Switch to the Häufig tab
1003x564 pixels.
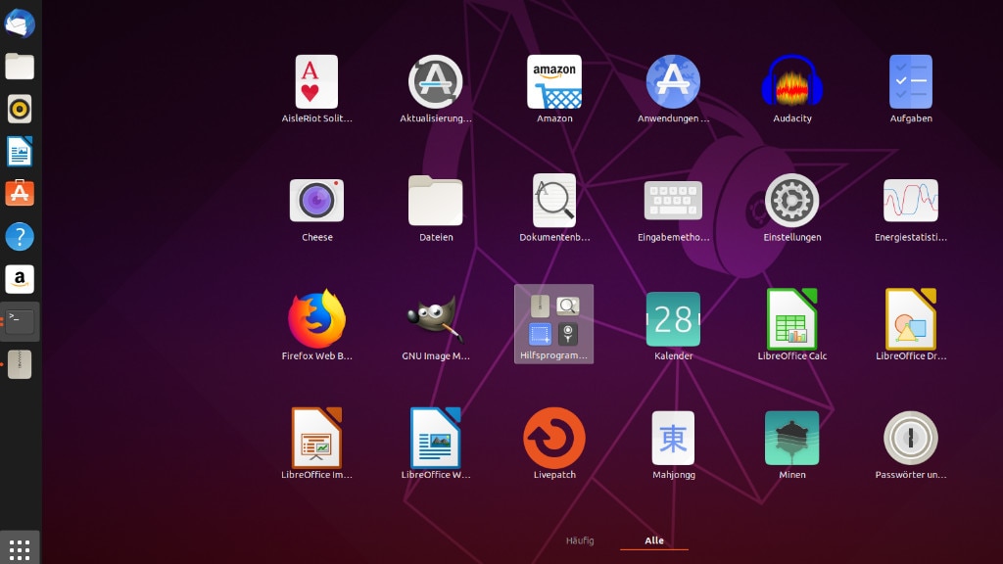580,540
